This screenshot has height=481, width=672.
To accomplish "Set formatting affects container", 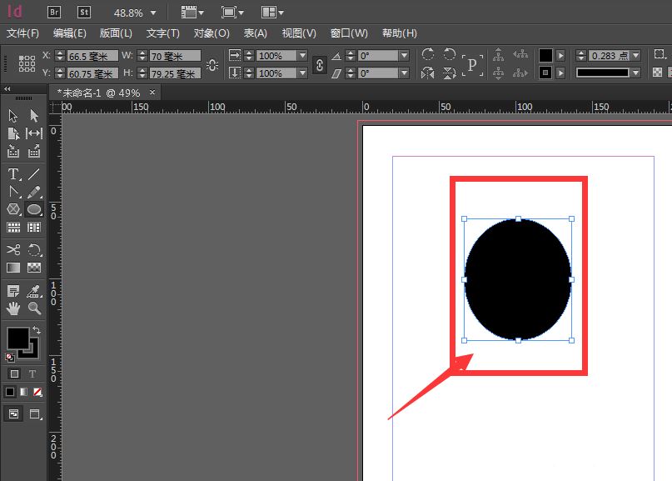I will coord(14,373).
